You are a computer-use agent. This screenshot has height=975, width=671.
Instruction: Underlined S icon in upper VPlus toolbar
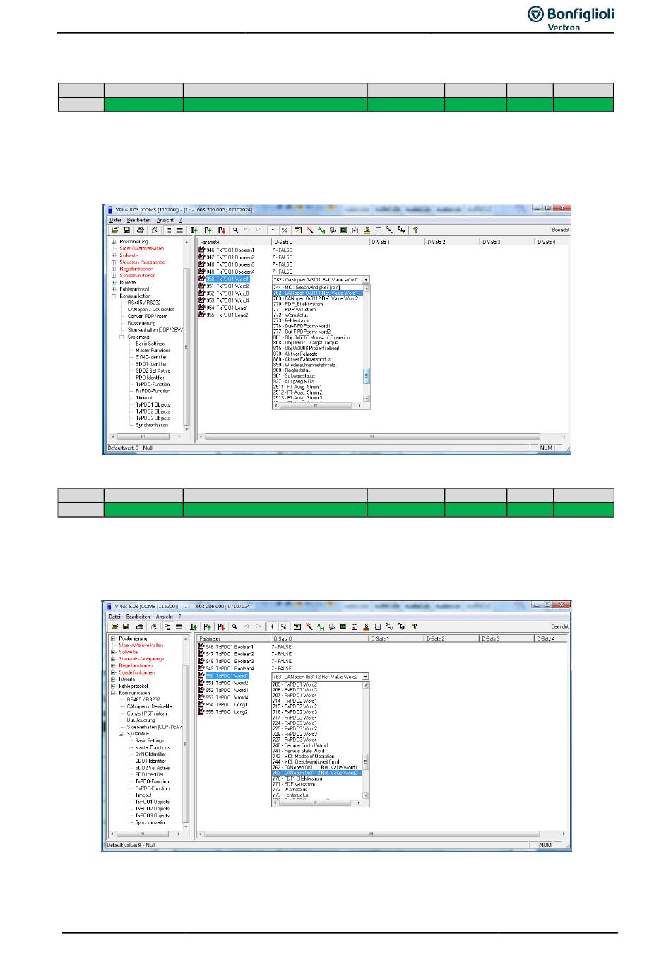[367, 230]
